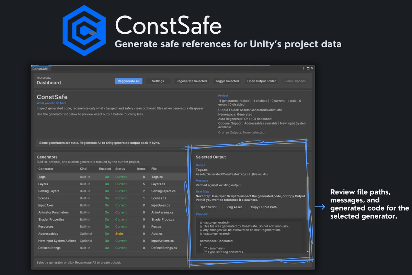Click the Selected Output scrollbar up arrow
Screen dimensions: 412x275
(x=308, y=163)
